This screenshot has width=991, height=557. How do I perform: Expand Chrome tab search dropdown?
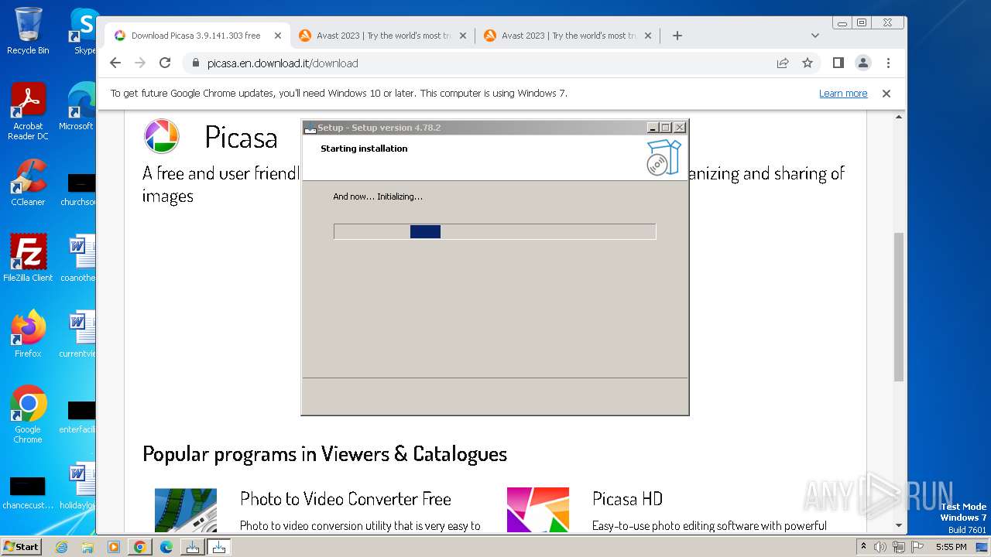coord(814,36)
